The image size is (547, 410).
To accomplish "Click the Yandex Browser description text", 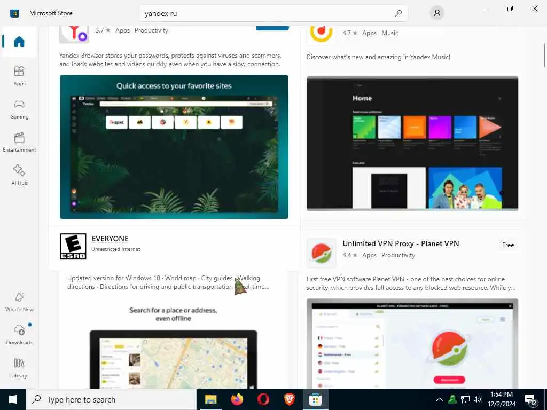I will [170, 60].
